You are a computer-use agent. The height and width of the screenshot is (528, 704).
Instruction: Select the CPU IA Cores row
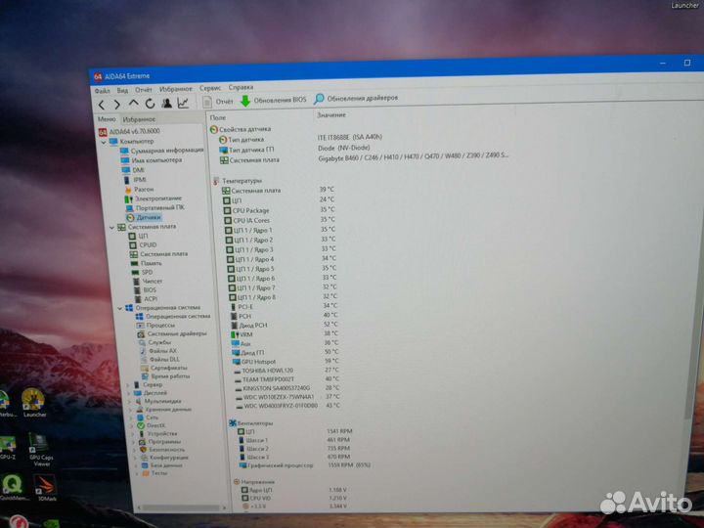281,220
